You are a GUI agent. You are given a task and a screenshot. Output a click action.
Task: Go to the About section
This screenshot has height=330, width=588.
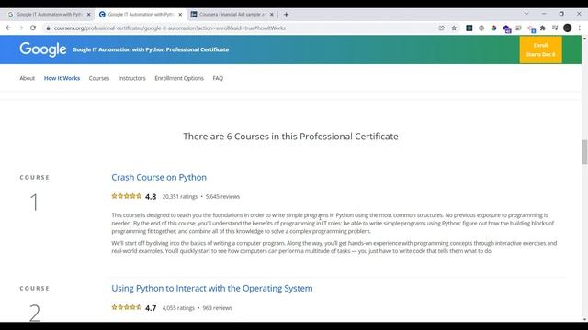[x=27, y=78]
